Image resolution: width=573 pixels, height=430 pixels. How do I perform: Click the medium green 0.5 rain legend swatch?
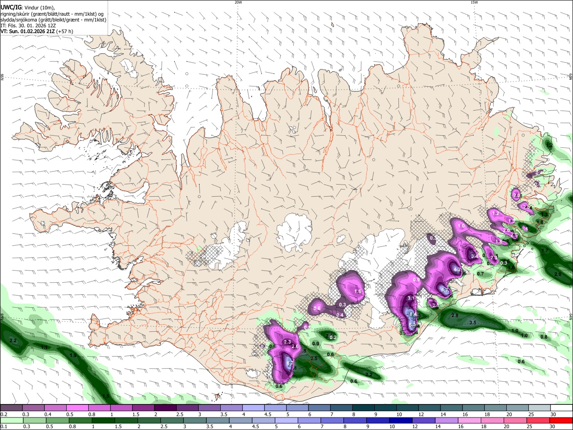pyautogui.click(x=58, y=421)
